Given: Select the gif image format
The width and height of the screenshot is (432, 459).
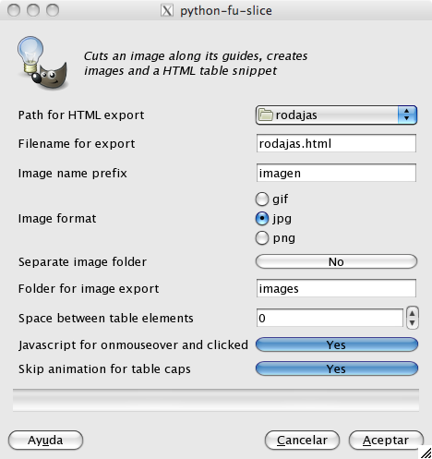Looking at the screenshot, I should (x=262, y=199).
